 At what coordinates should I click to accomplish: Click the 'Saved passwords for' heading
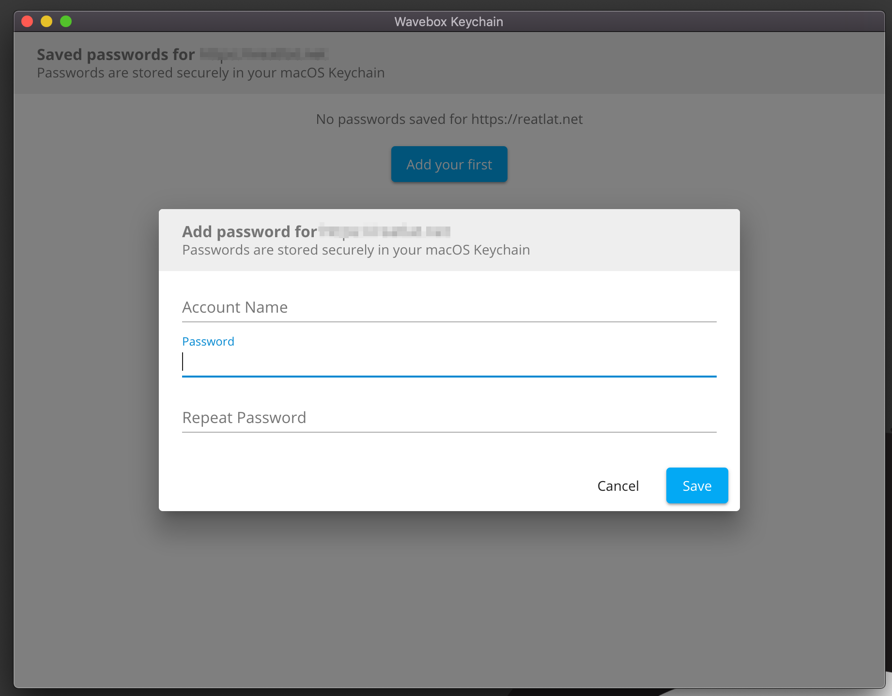coord(115,54)
